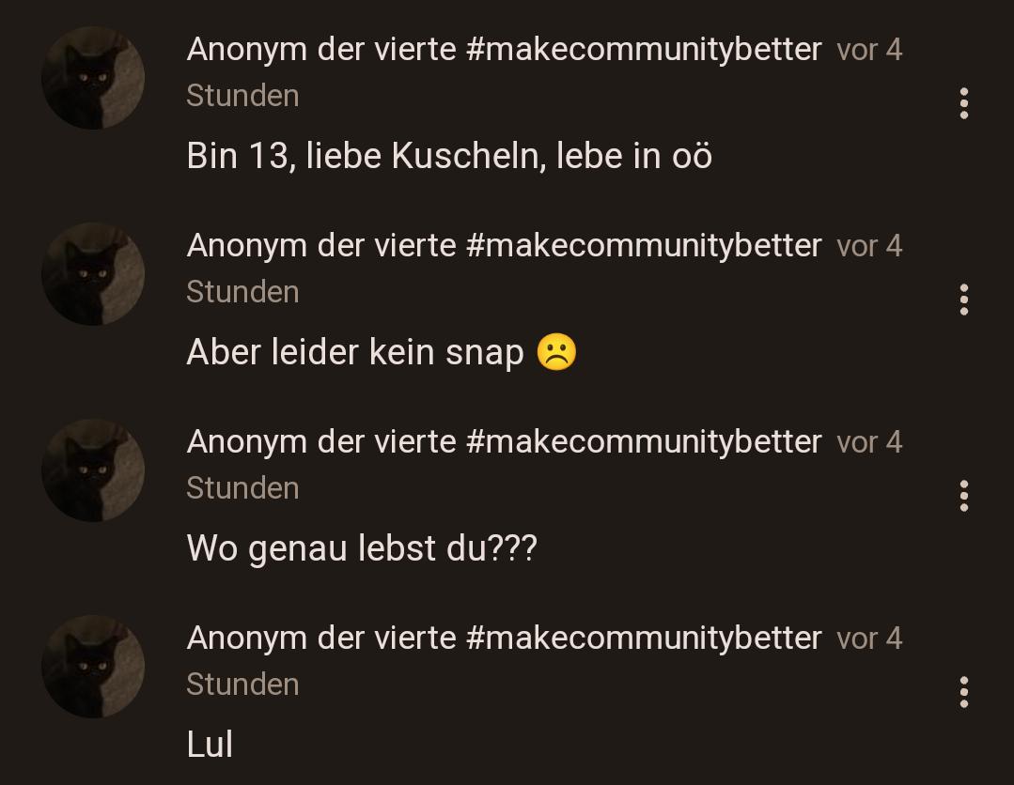This screenshot has width=1014, height=785.
Task: Tap author name above "Aber leider kein snap"
Action: pos(504,246)
